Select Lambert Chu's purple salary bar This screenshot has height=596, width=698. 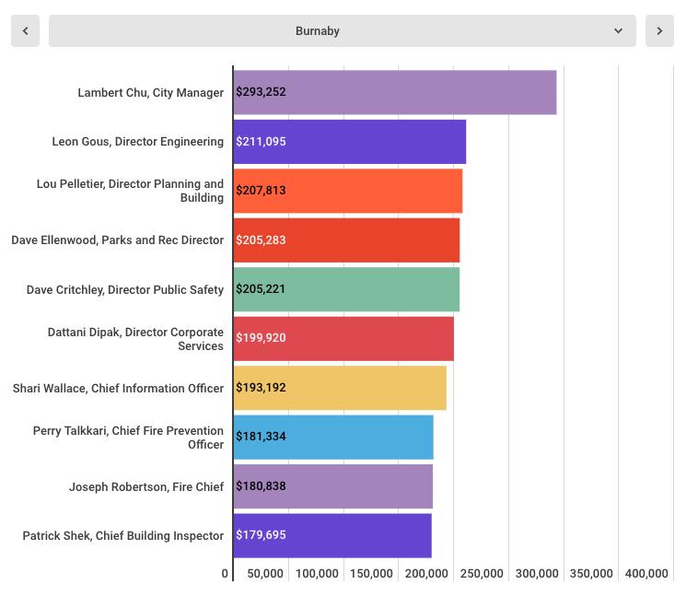pos(394,92)
